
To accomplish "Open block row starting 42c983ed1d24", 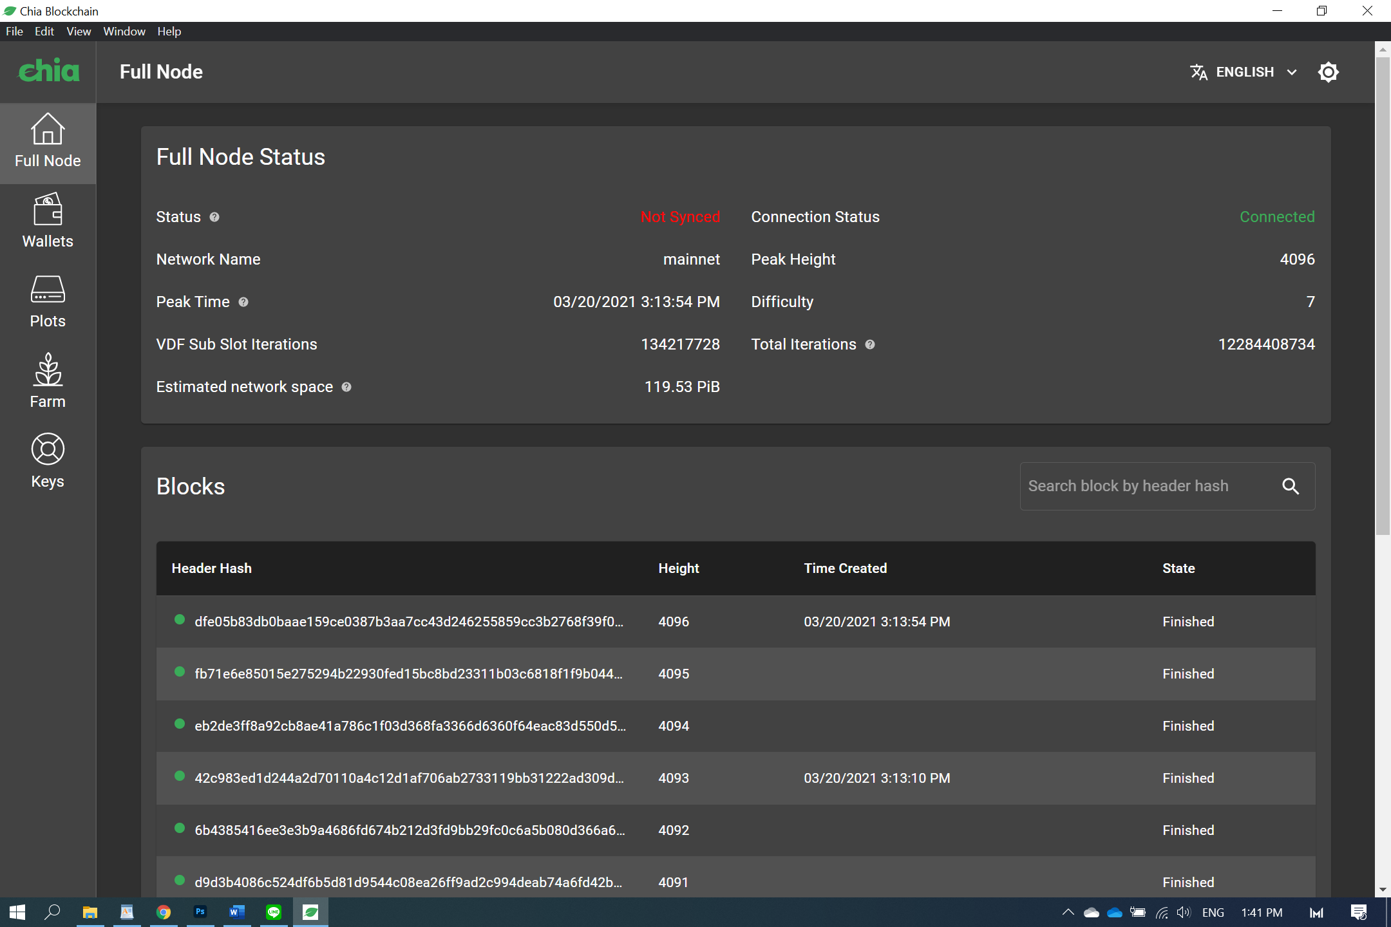I will (735, 778).
